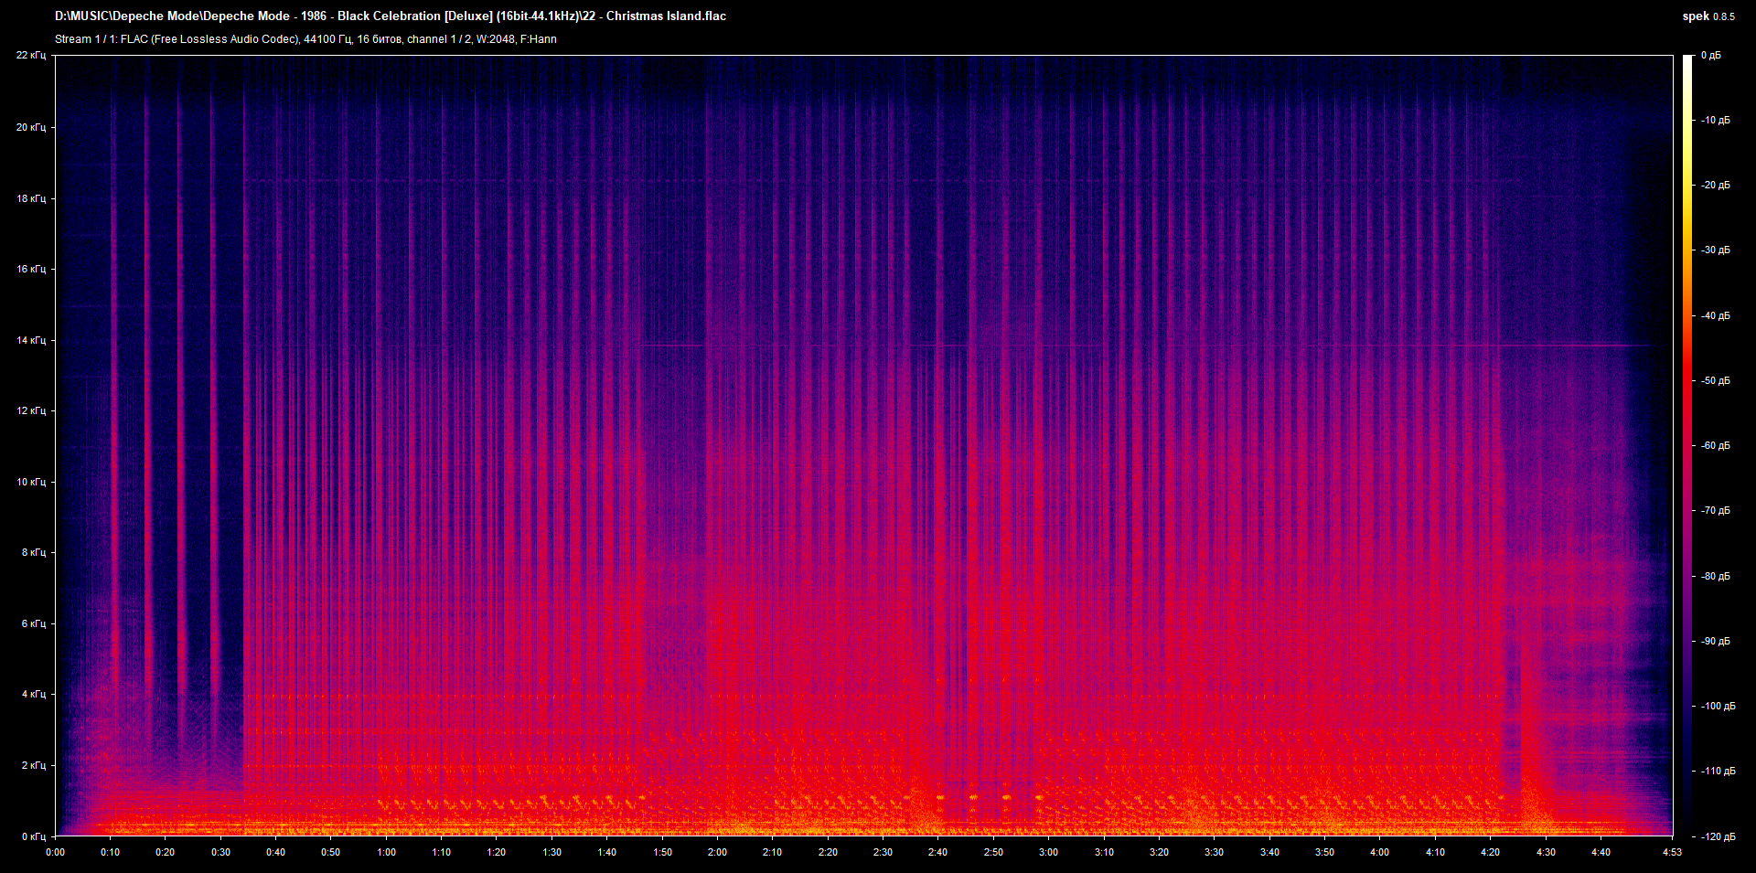1756x873 pixels.
Task: Click the 0 дБ level label
Action: pyautogui.click(x=1710, y=56)
